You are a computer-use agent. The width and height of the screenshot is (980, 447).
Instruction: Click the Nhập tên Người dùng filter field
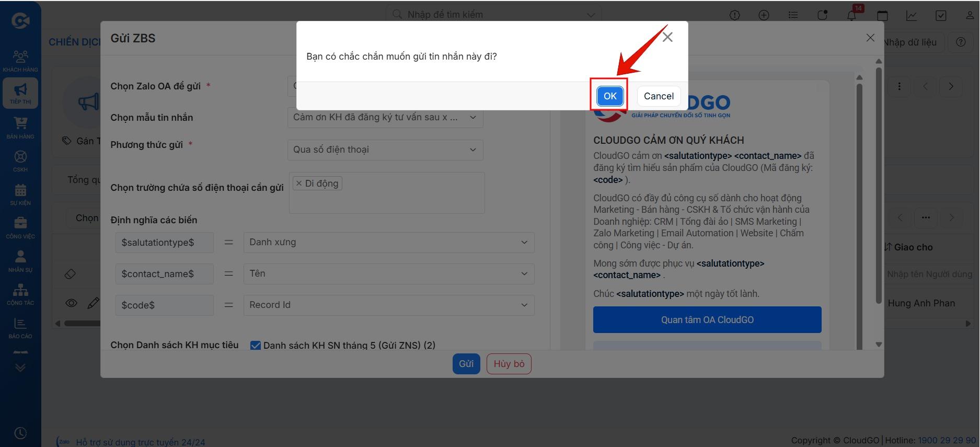[x=929, y=274]
